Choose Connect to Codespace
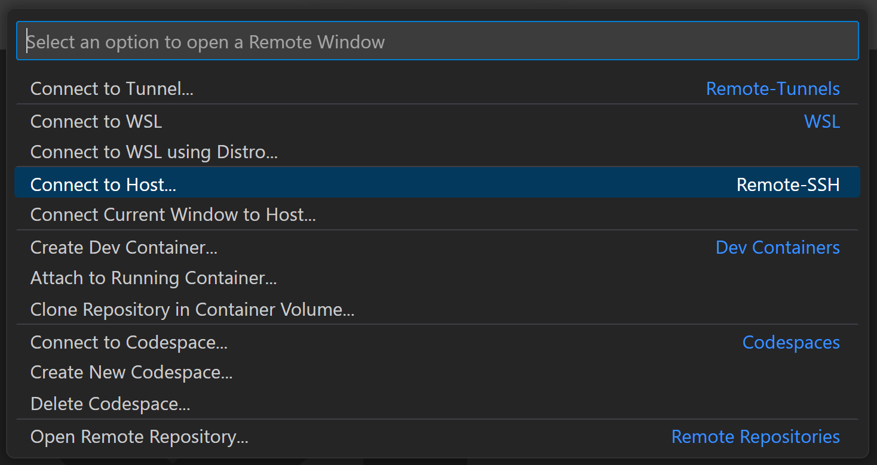Screen dimensions: 877x465 click(x=129, y=342)
